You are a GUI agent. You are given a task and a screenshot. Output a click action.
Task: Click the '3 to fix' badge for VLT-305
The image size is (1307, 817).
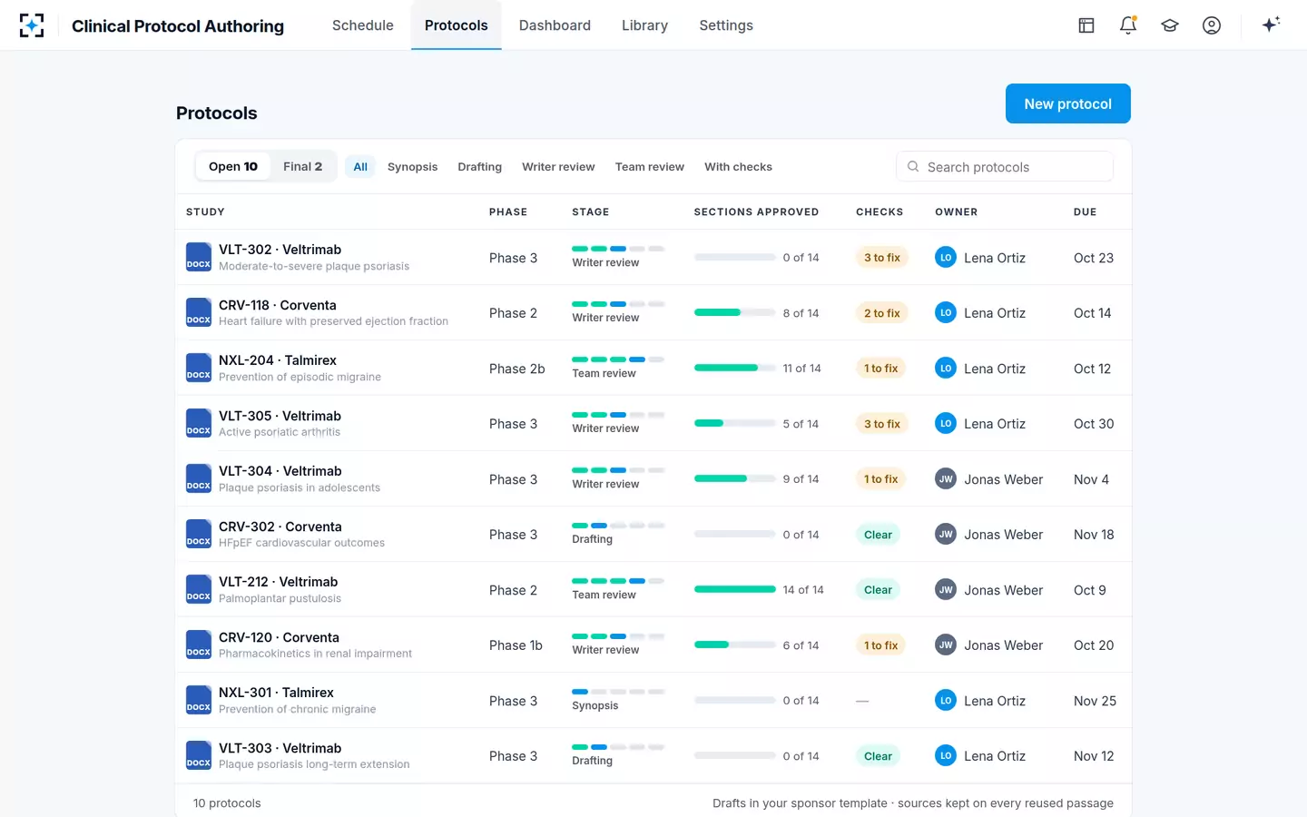point(882,424)
